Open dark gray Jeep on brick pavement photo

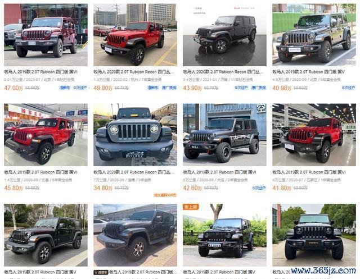(135, 235)
